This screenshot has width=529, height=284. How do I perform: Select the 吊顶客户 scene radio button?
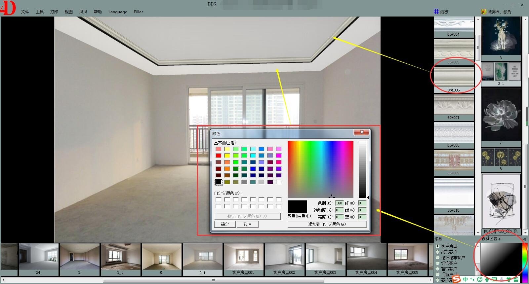click(438, 252)
